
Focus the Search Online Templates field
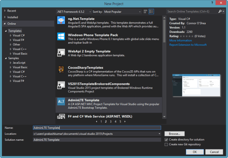(x=192, y=11)
